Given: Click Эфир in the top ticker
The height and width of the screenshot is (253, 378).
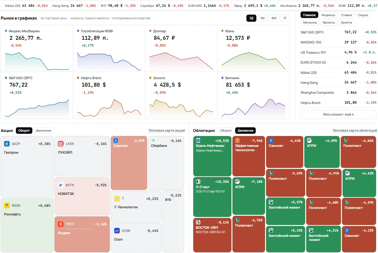Looking at the screenshot, I should [x=255, y=6].
